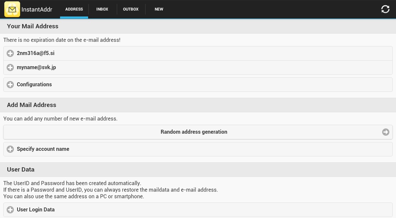The width and height of the screenshot is (396, 218).
Task: Click 'The UserID and Password has been created' text
Action: pos(72,183)
